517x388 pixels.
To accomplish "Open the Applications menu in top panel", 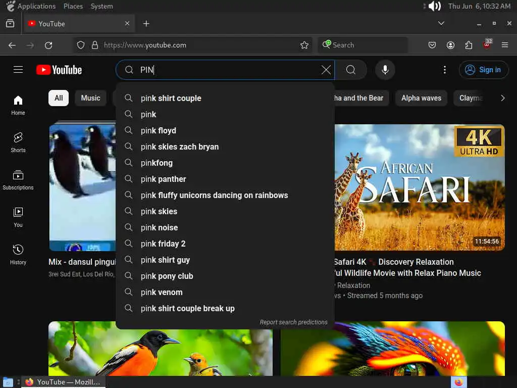I will coord(31,6).
